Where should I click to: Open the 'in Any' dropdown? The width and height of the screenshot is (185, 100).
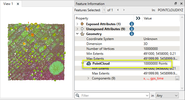tap(167, 96)
